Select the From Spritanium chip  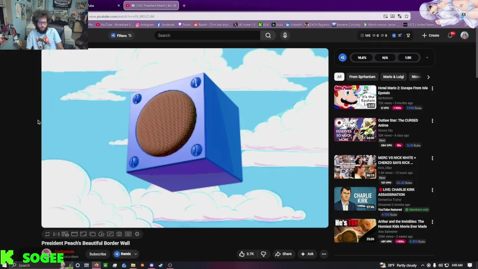[x=362, y=77]
